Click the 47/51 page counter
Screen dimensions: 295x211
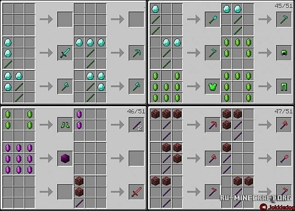tap(283, 111)
